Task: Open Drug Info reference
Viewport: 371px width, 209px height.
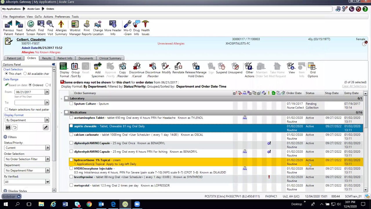Action: click(136, 28)
